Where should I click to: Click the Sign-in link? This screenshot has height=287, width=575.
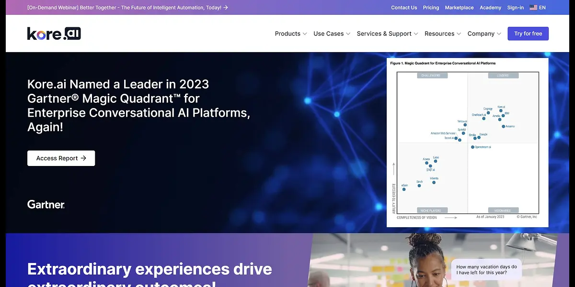tap(515, 8)
